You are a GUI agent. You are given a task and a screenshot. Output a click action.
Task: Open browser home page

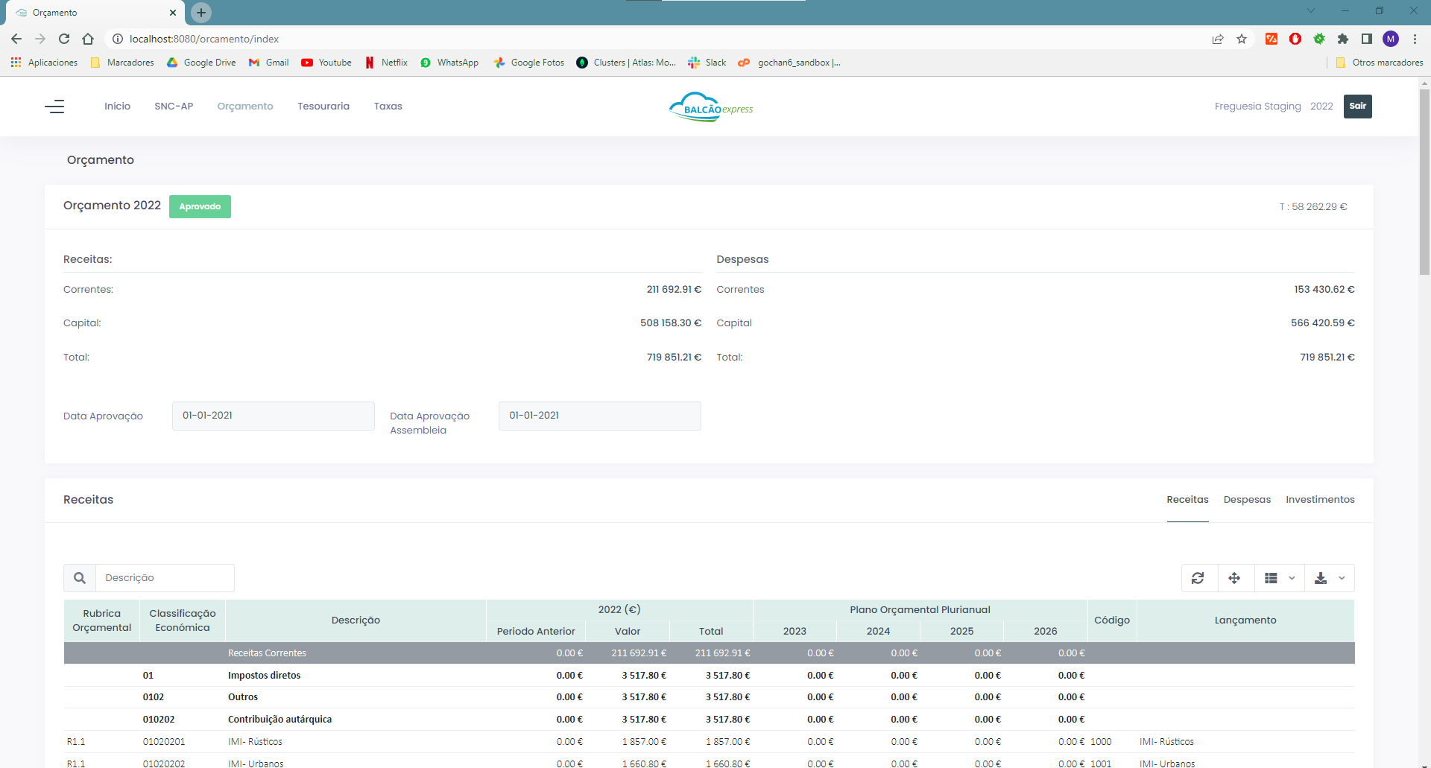(88, 39)
